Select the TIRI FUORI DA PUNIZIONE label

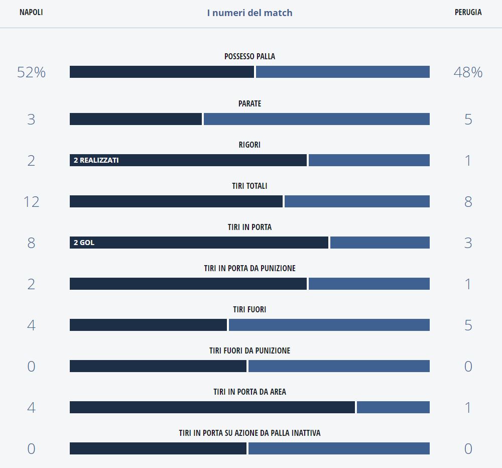[249, 351]
